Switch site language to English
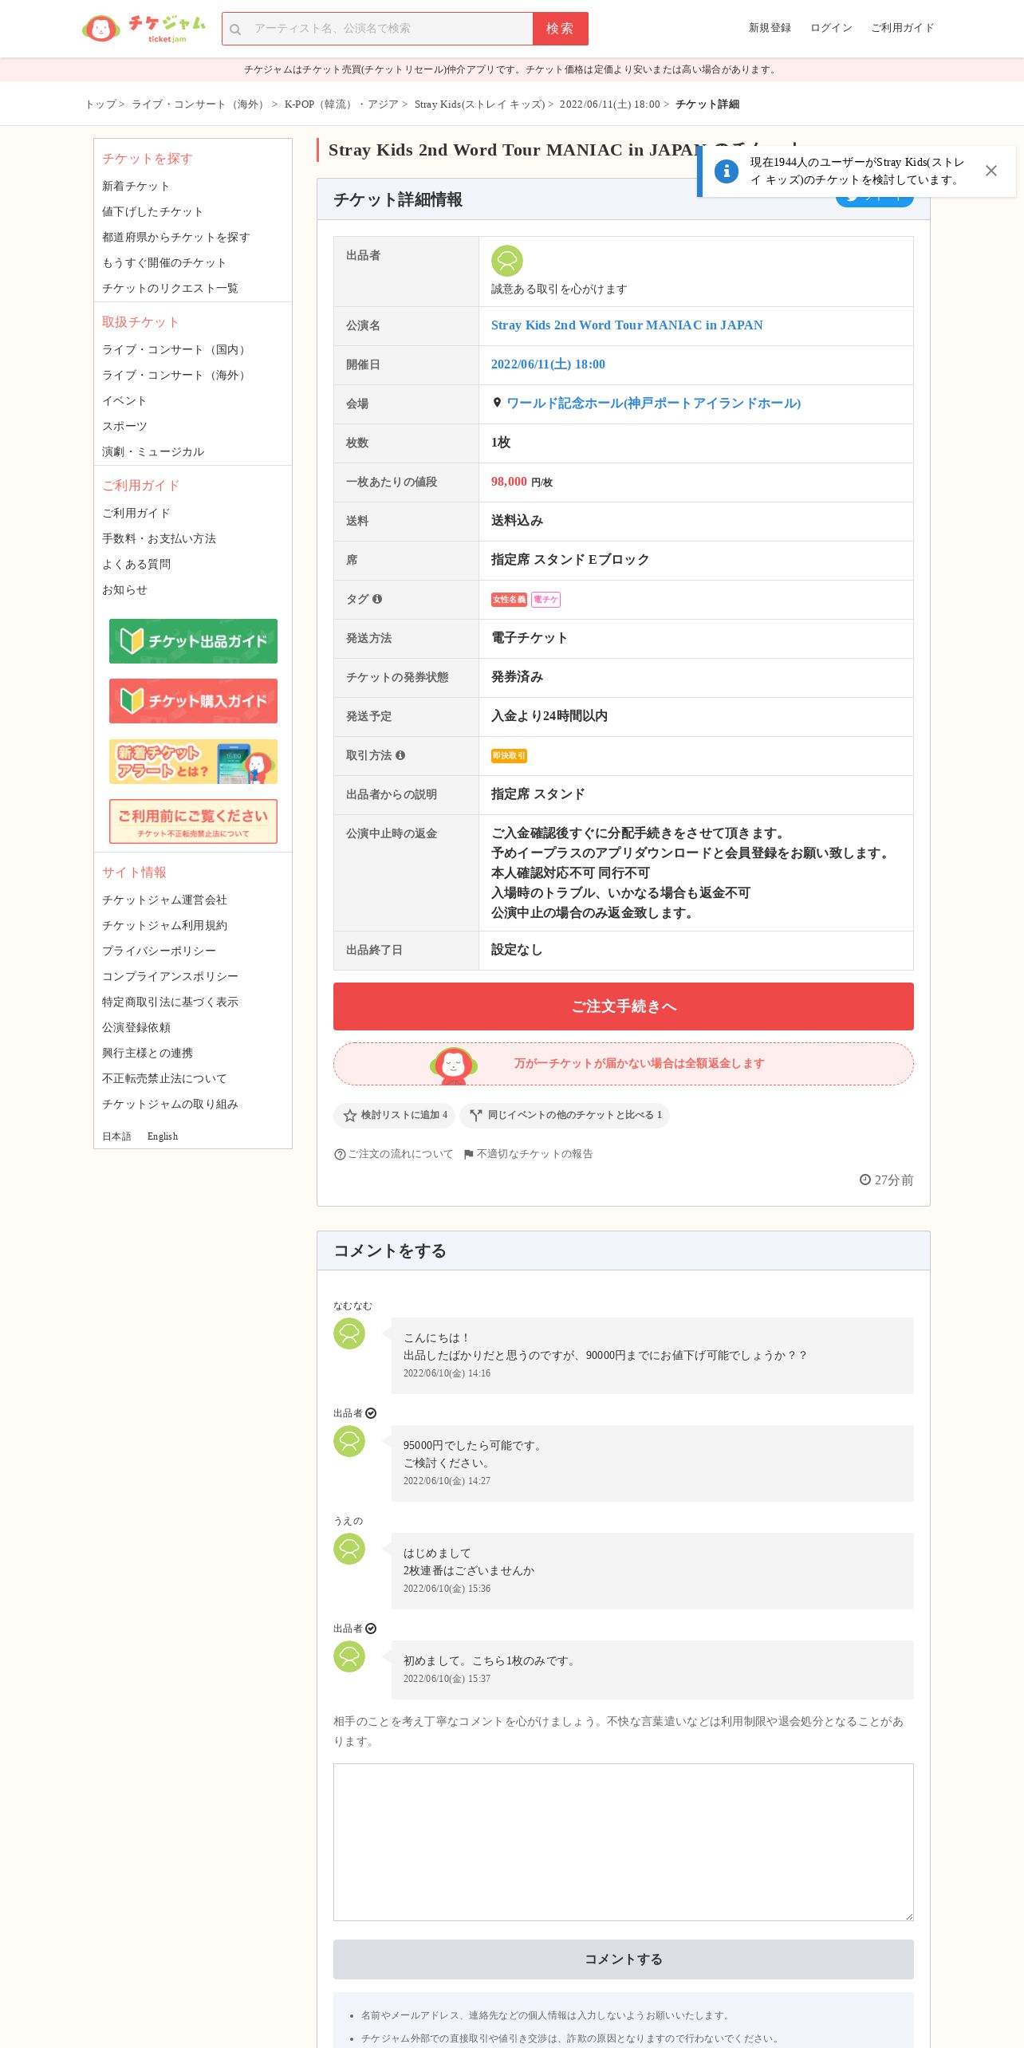 (163, 1136)
